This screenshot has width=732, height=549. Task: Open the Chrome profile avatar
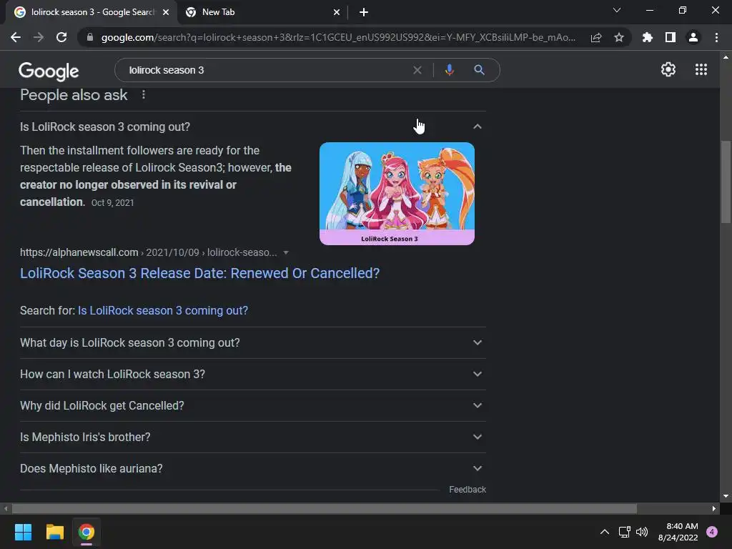point(693,37)
